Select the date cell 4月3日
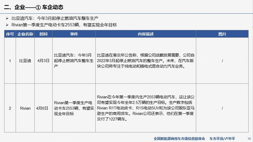The height and width of the screenshot is (142, 253). point(43,61)
